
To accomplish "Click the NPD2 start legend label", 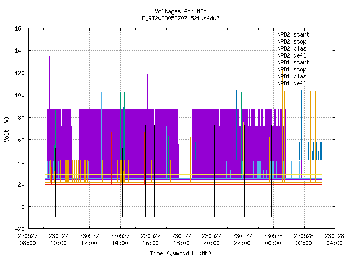I will click(293, 34).
